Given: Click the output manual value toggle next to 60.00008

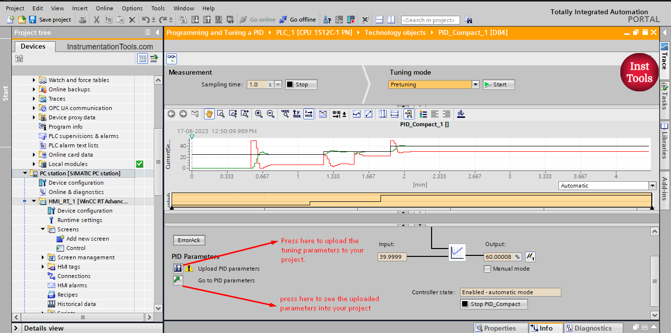Looking at the screenshot, I should point(530,256).
